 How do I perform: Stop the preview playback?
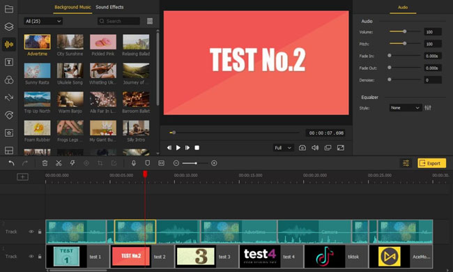point(197,148)
